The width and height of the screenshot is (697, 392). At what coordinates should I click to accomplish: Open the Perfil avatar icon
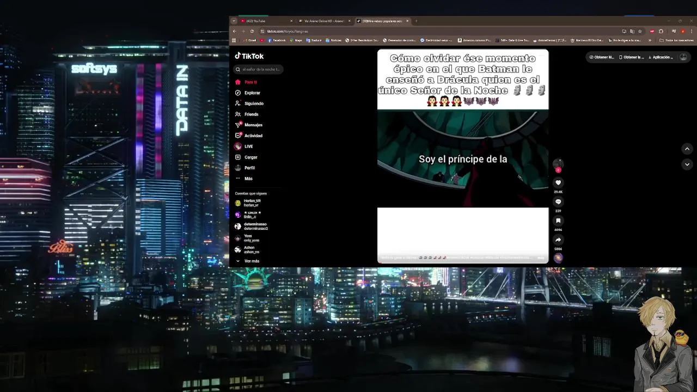click(x=238, y=168)
